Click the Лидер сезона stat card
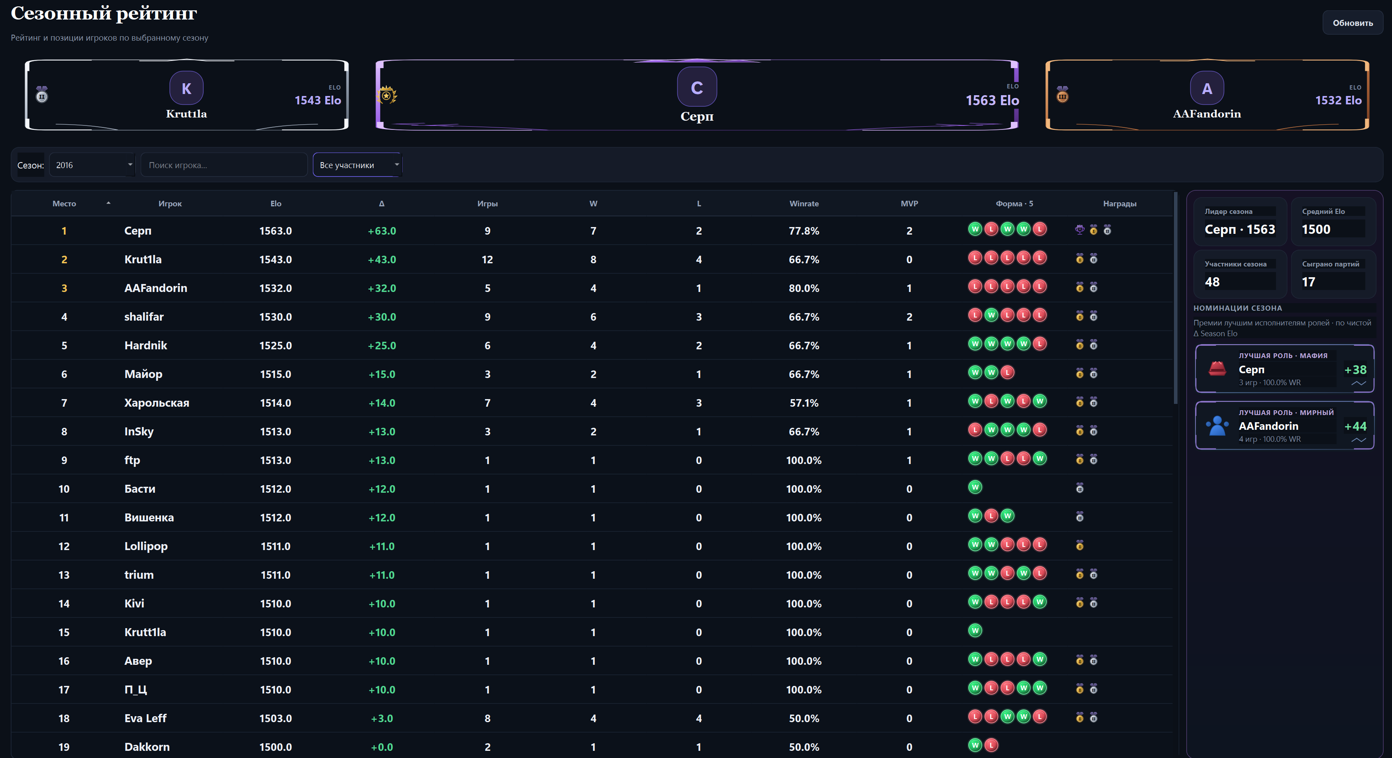This screenshot has height=758, width=1392. tap(1240, 222)
